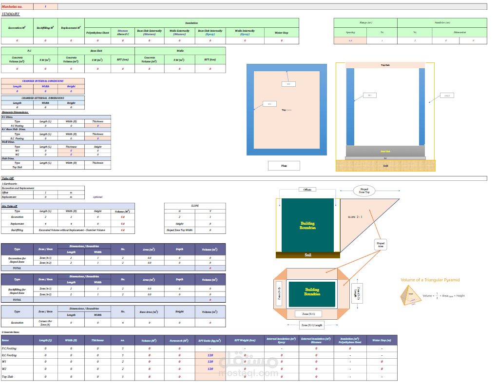Select the 'Wall Dims.' section row
Screen dimensions: 497x386
tap(56, 142)
